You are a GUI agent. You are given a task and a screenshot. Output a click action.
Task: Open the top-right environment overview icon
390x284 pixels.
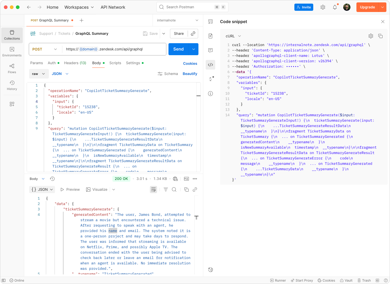click(210, 22)
